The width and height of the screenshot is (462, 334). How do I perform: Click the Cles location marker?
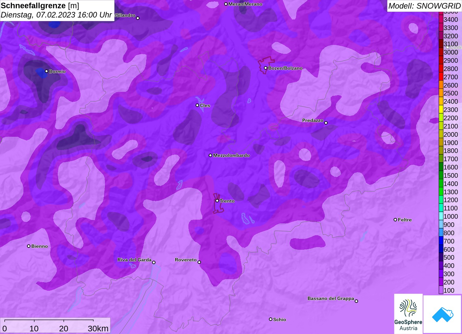tap(197, 105)
